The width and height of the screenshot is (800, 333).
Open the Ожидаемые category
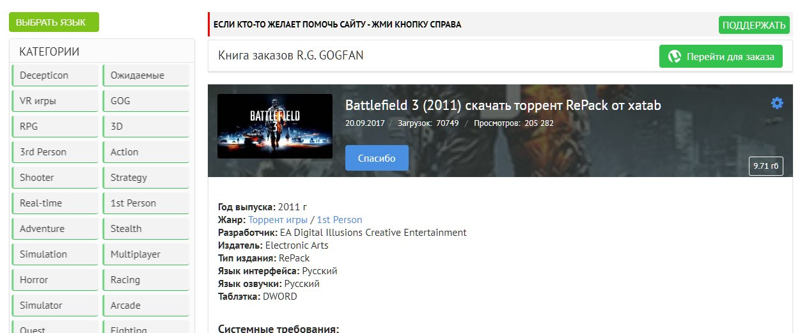pos(146,75)
